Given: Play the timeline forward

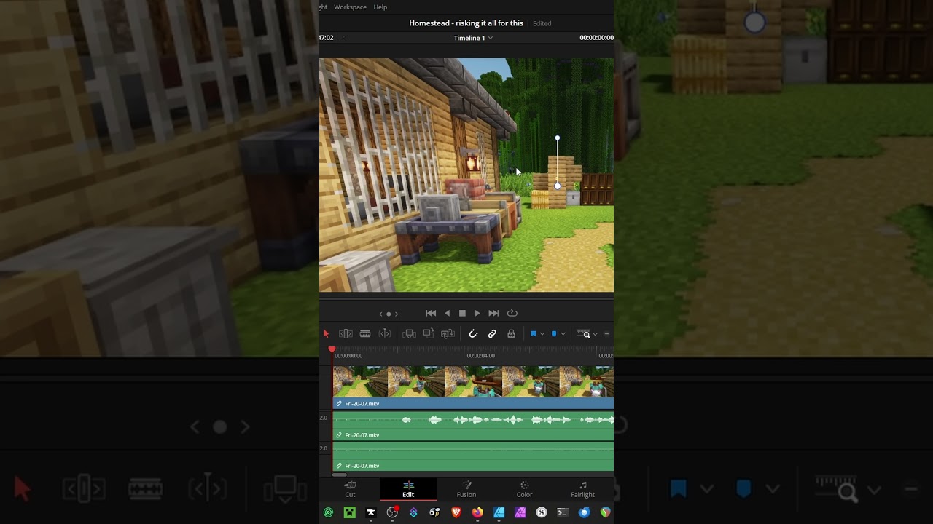Looking at the screenshot, I should click(477, 313).
